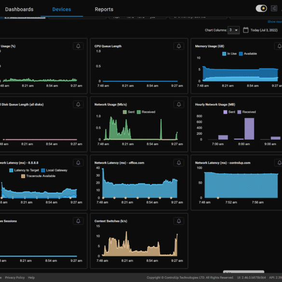Click alert bell on Network Latency office.com chart

(179, 162)
